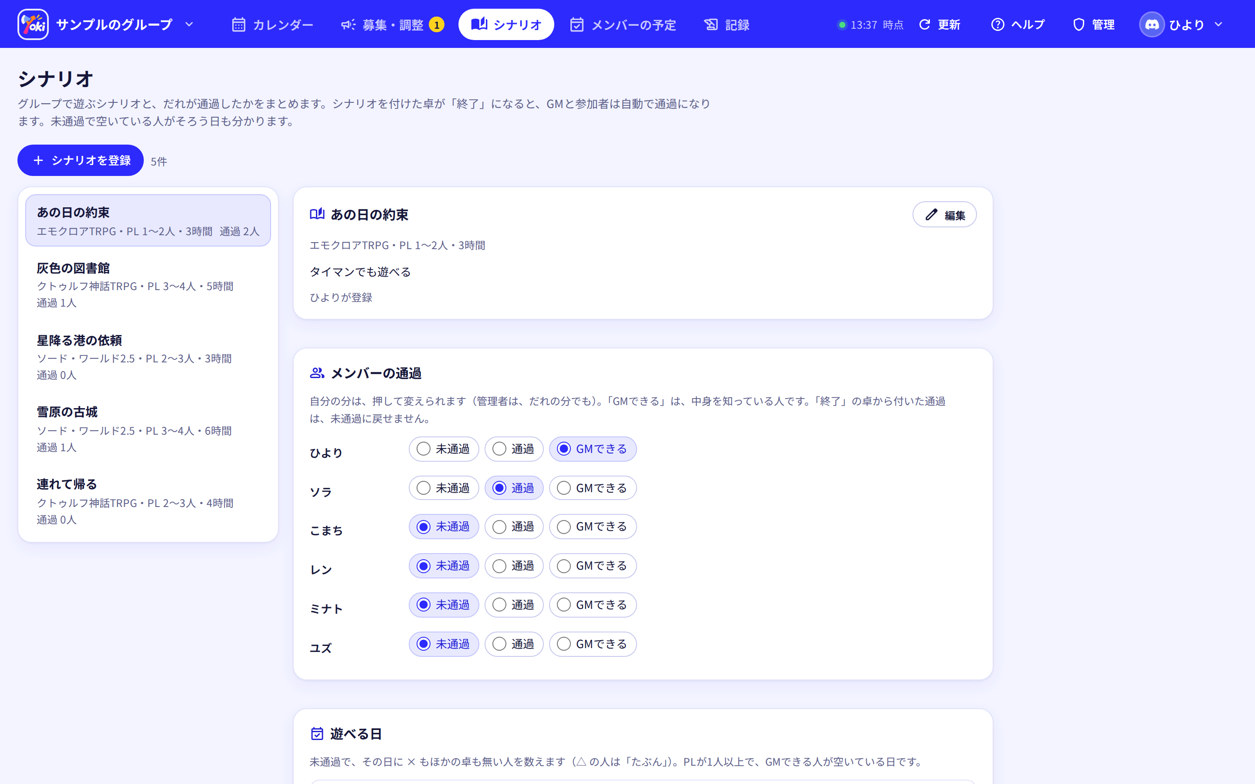Set ミナト to 通過
Image resolution: width=1255 pixels, height=784 pixels.
(x=514, y=605)
